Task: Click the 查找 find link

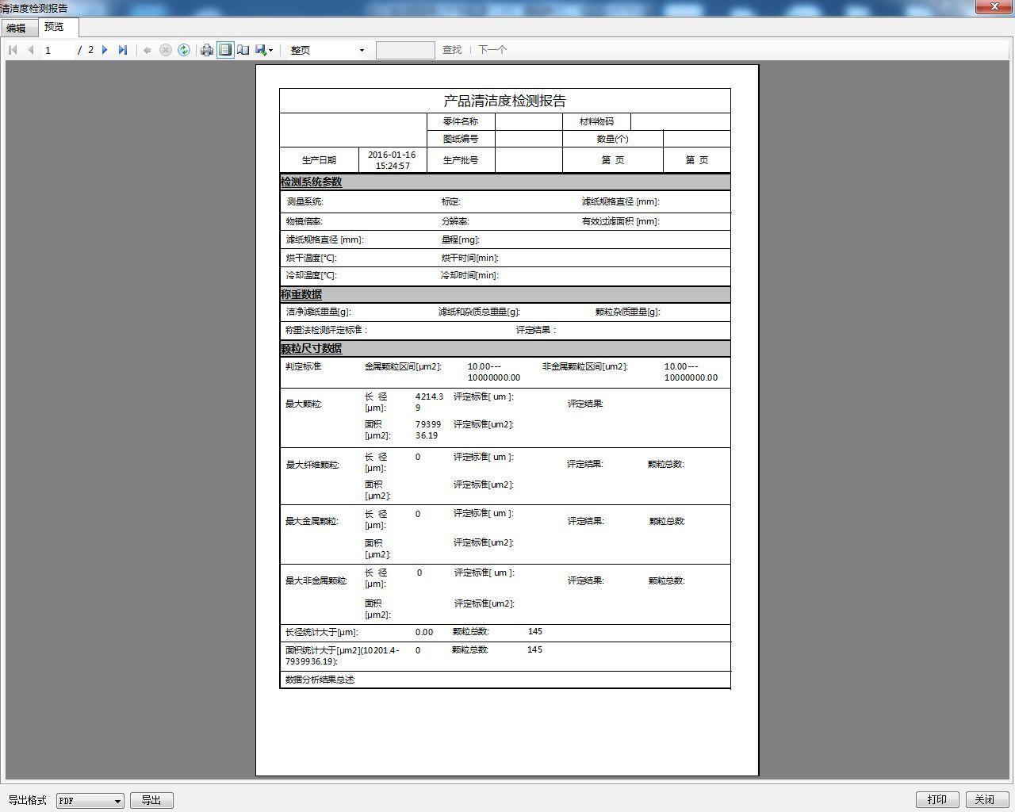Action: pyautogui.click(x=452, y=50)
